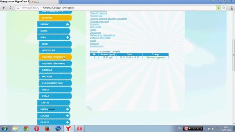Pause recording with red HyperCam button
The image size is (235, 132).
(x=186, y=129)
